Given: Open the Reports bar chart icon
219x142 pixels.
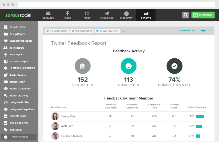Looking at the screenshot, I should pyautogui.click(x=146, y=14).
